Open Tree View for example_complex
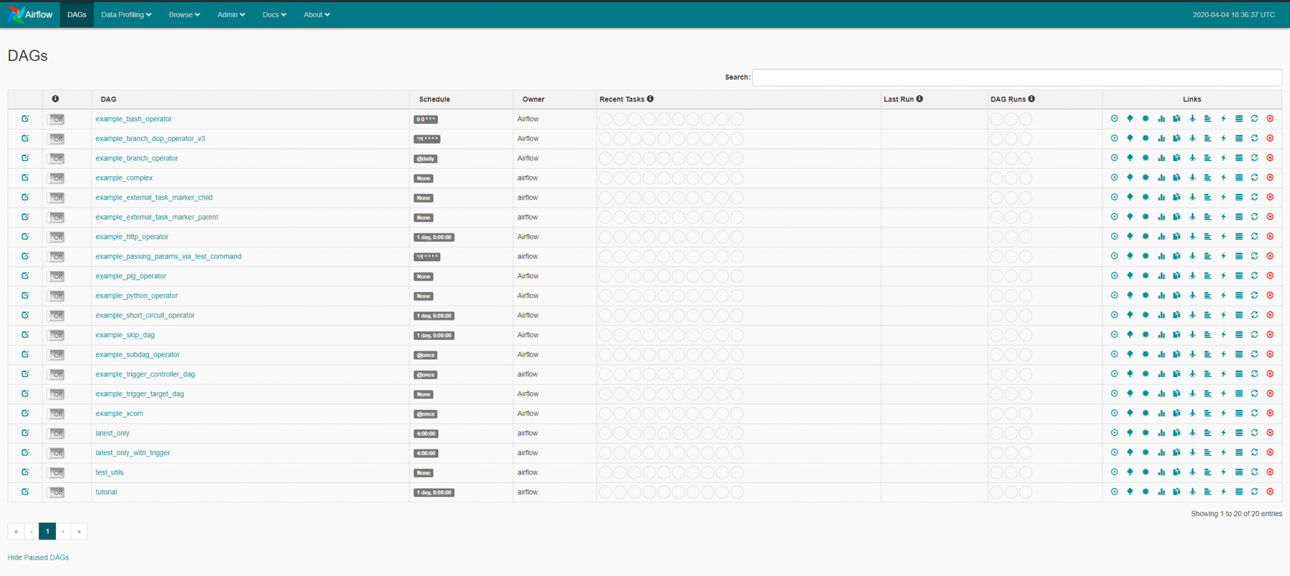 click(1129, 178)
